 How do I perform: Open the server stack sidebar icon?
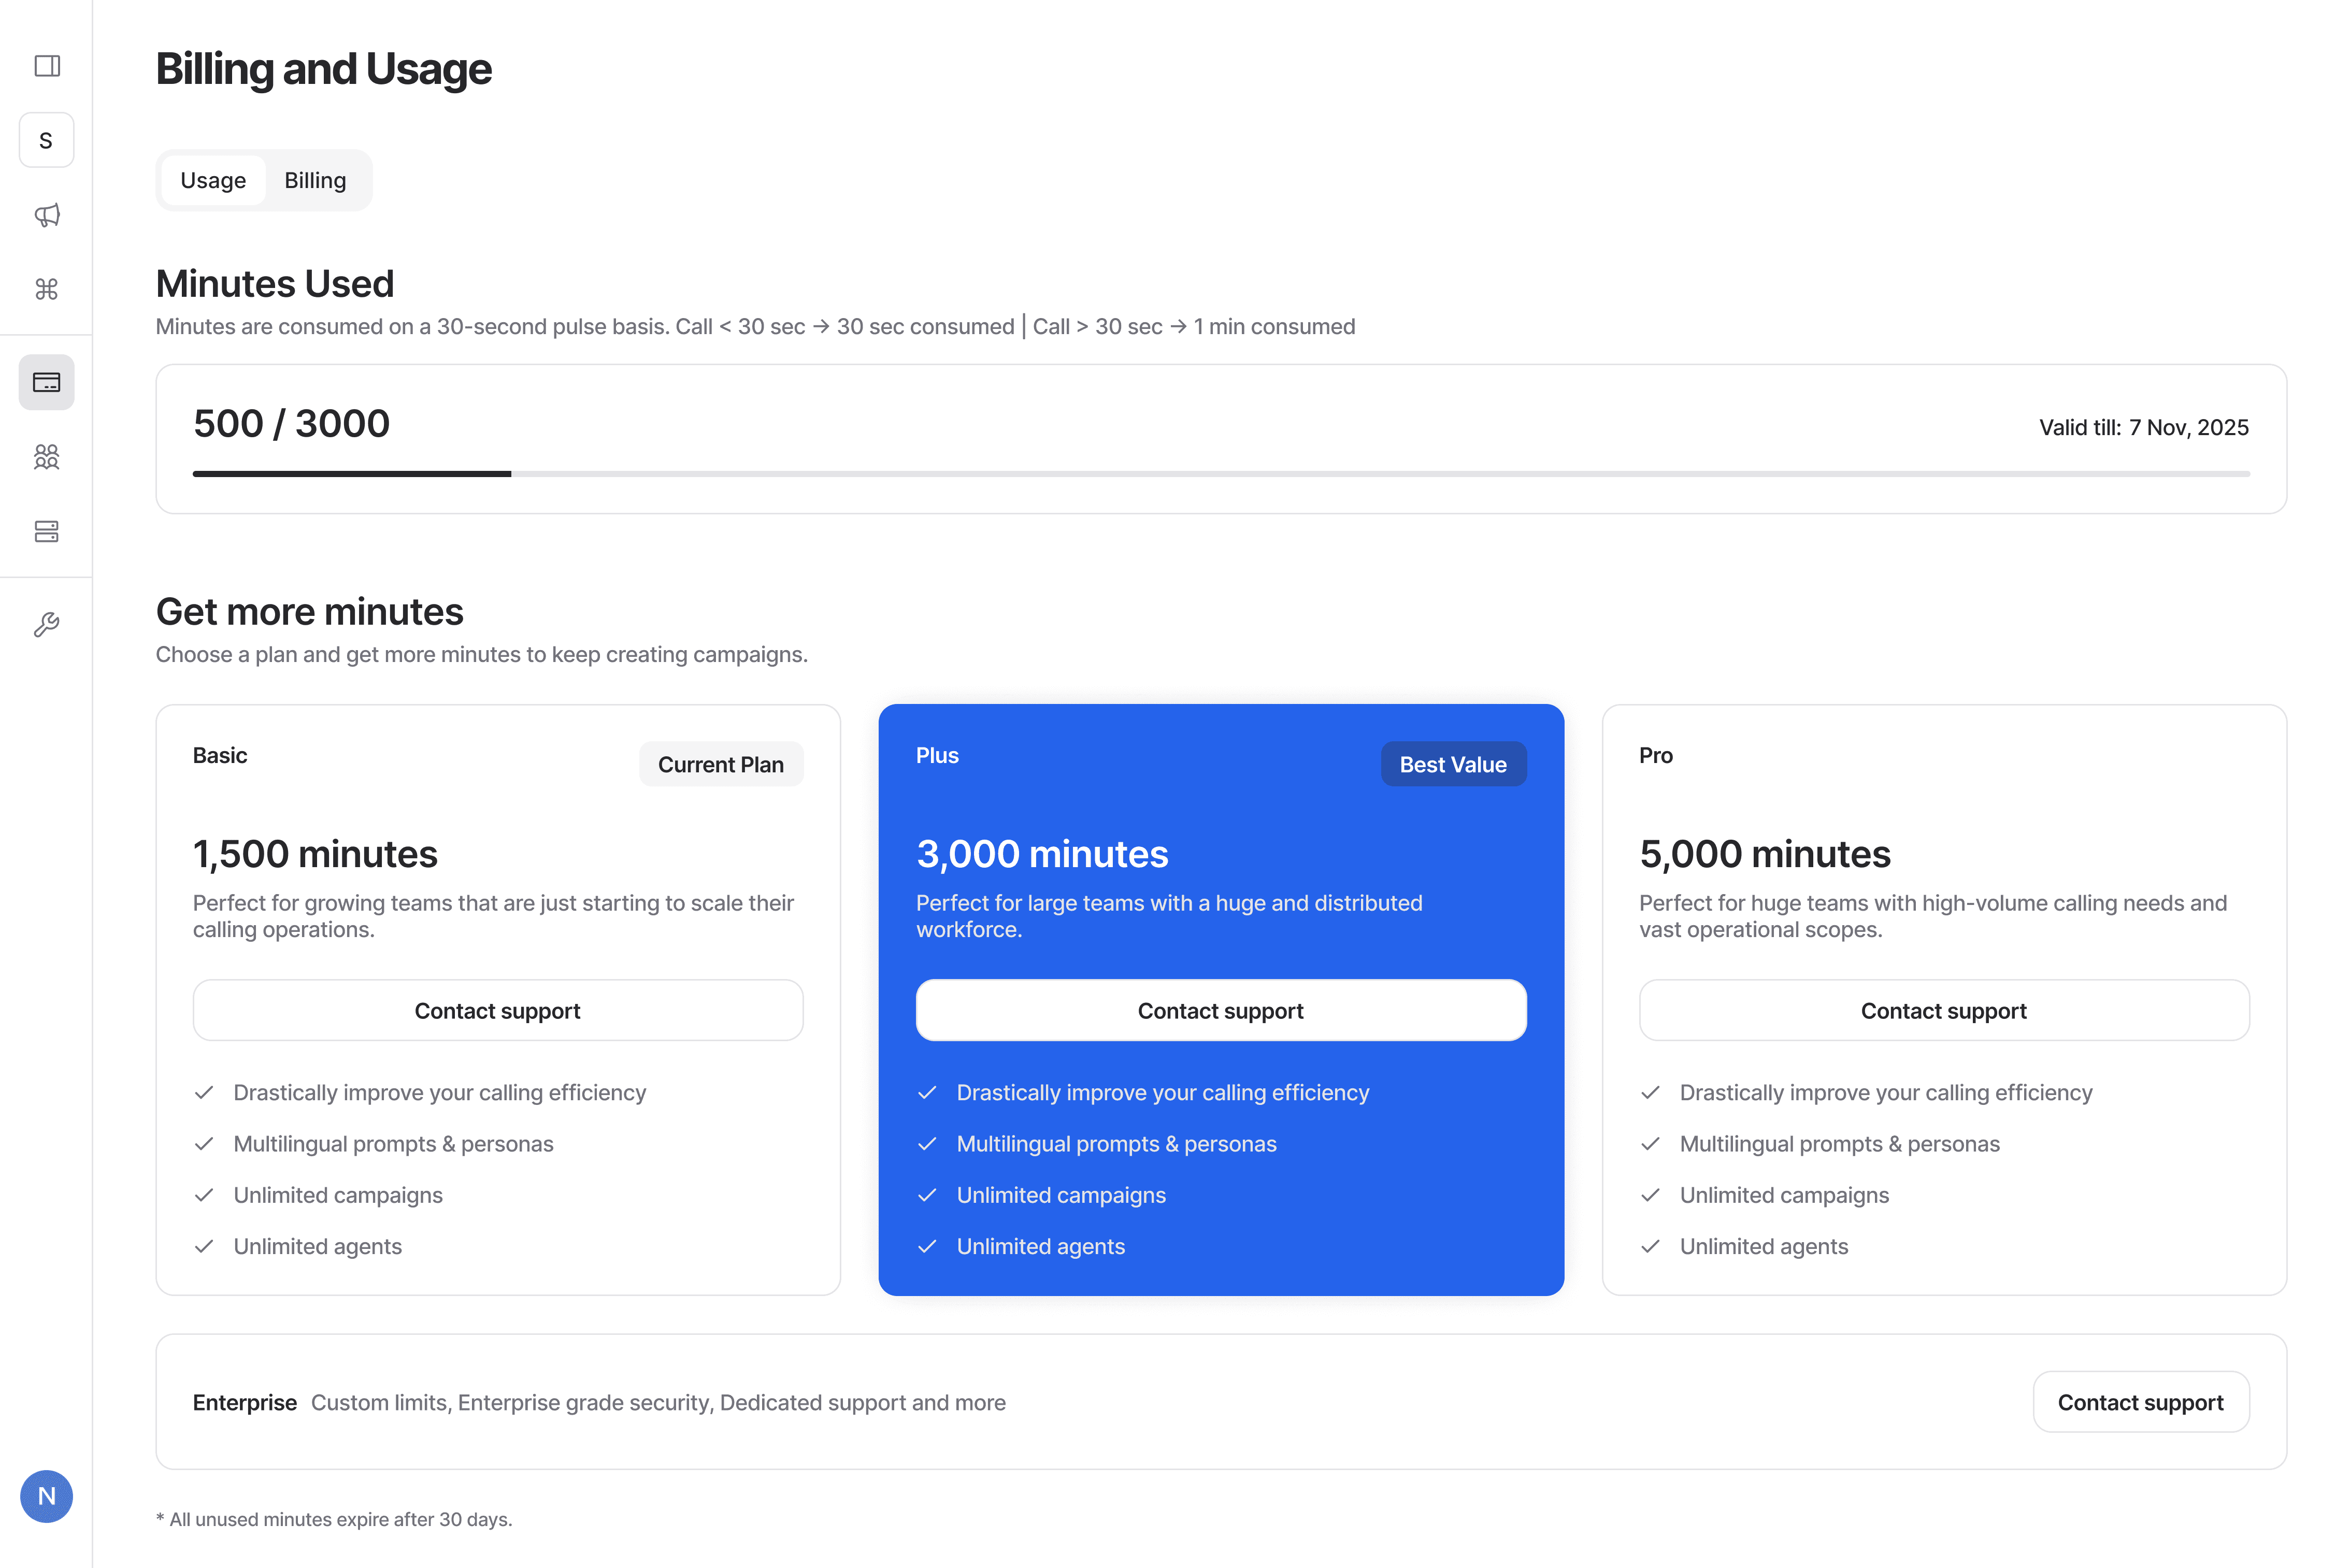coord(47,531)
